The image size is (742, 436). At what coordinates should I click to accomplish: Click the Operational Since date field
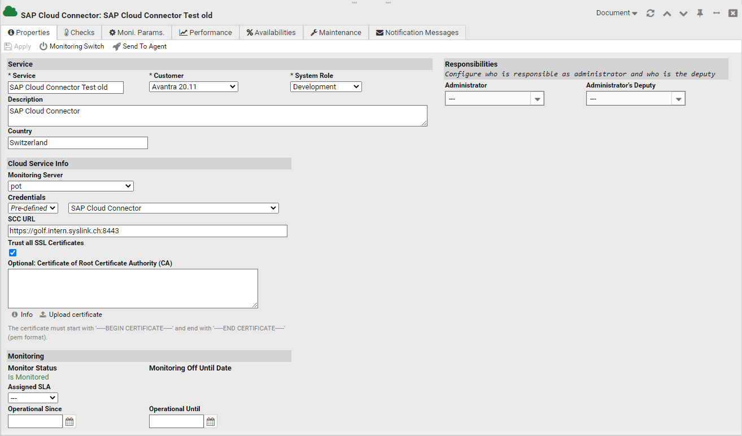pos(35,421)
